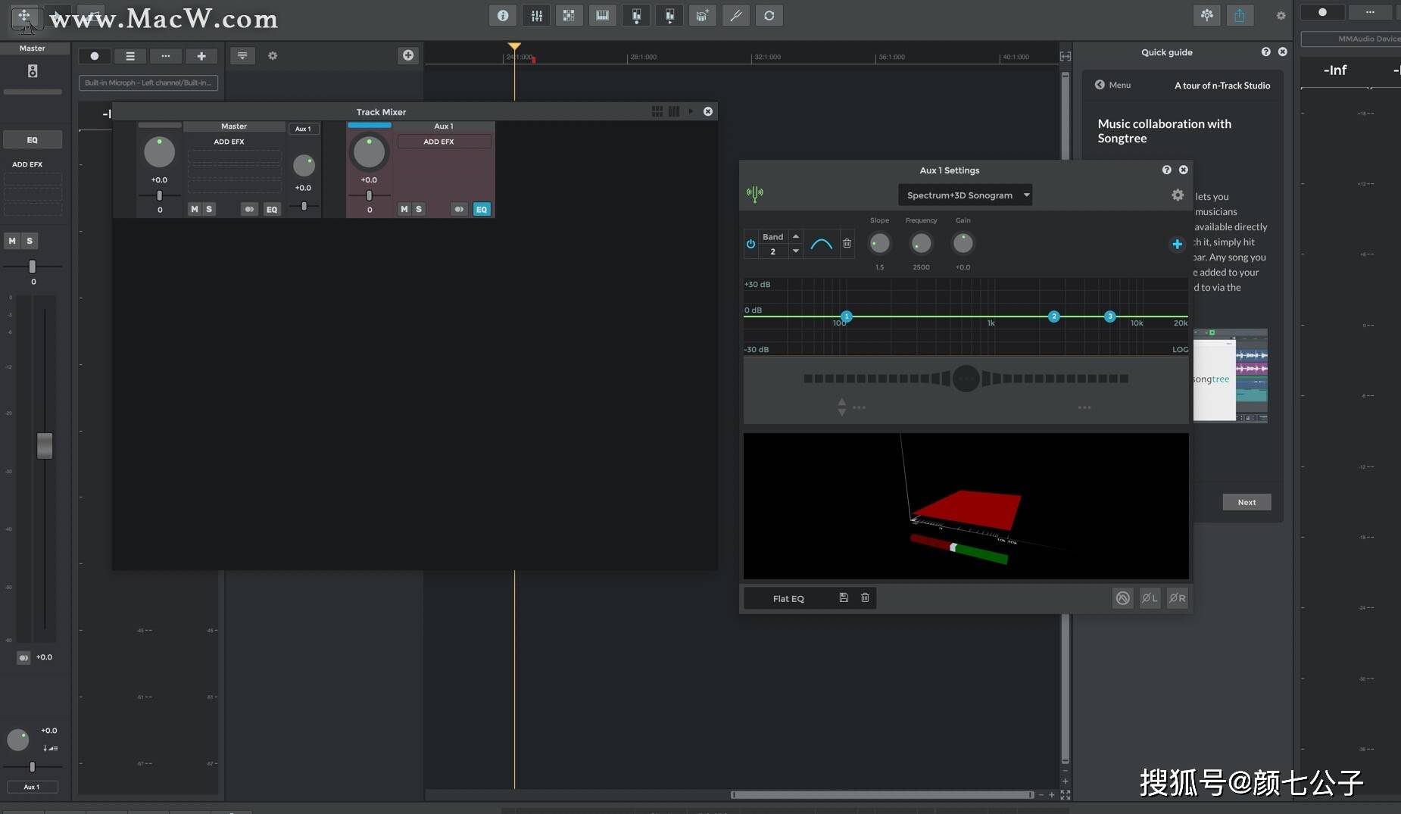Click the add drum track icon
This screenshot has height=814, width=1401.
click(x=702, y=15)
